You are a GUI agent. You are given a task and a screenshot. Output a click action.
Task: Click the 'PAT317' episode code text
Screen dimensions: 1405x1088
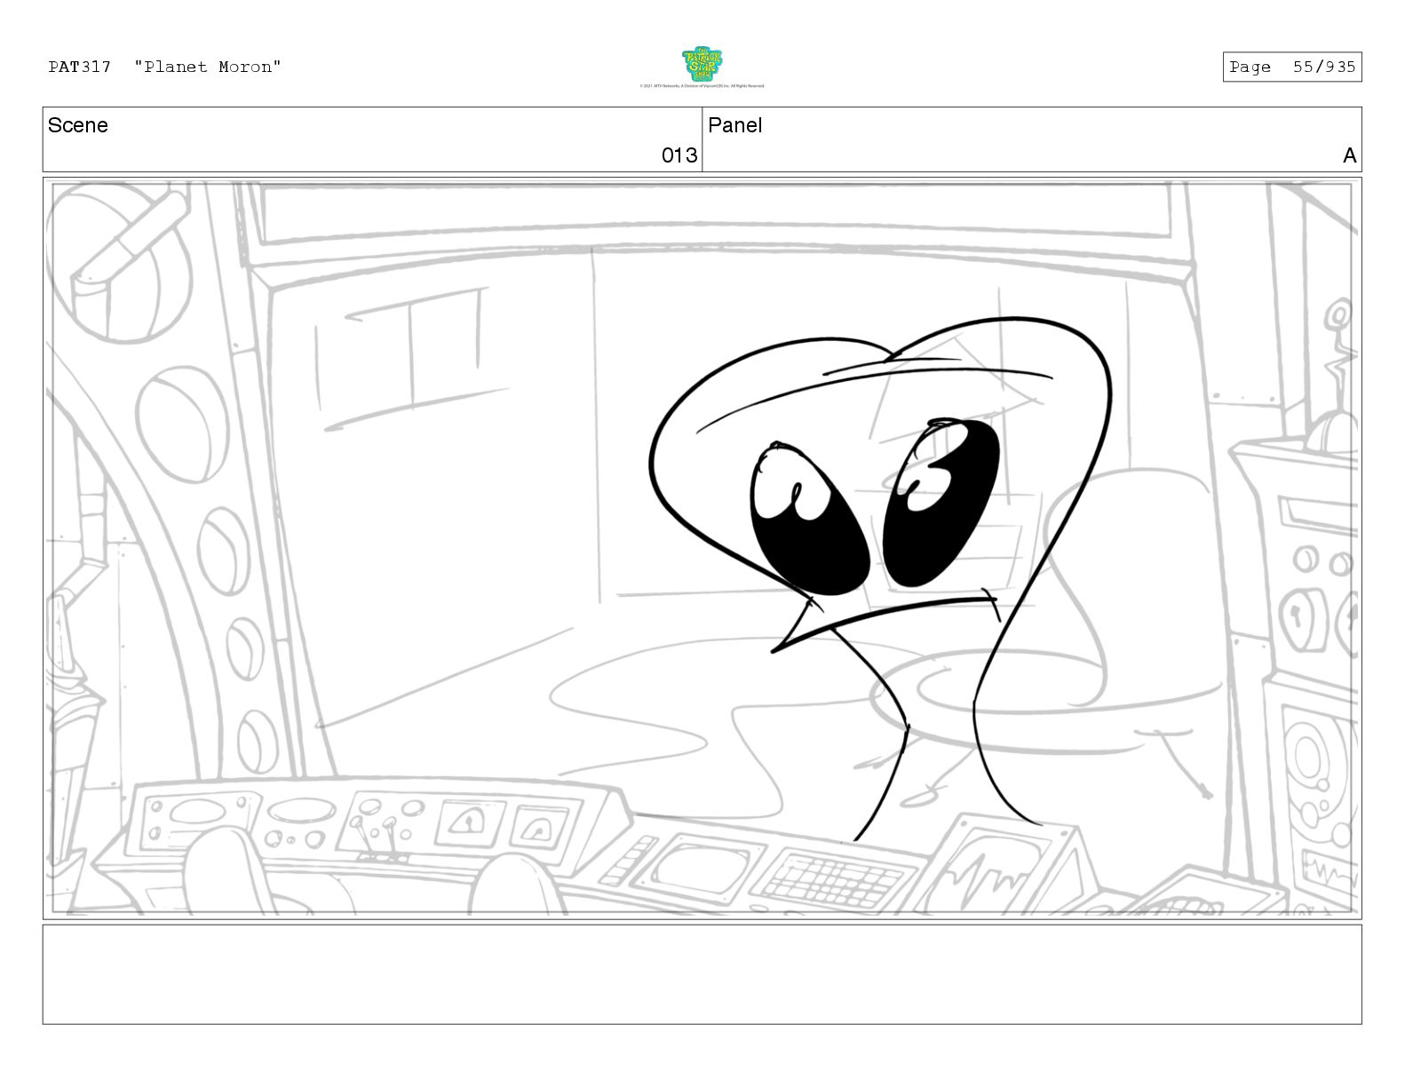[x=80, y=67]
